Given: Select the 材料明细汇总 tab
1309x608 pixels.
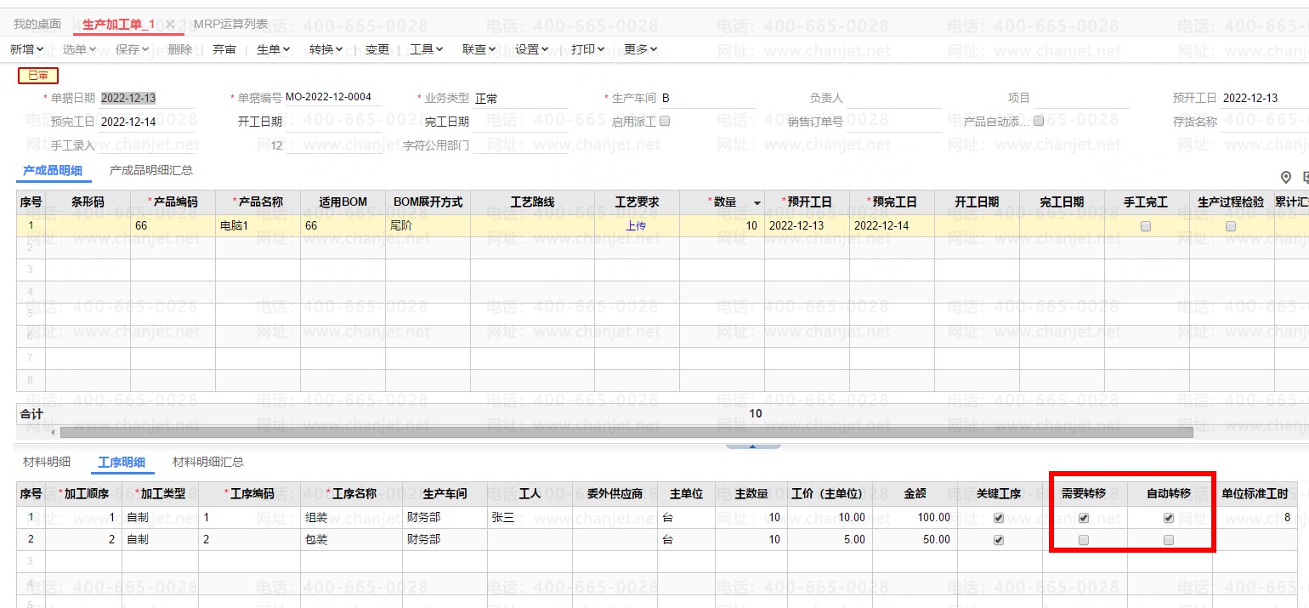Looking at the screenshot, I should point(208,462).
